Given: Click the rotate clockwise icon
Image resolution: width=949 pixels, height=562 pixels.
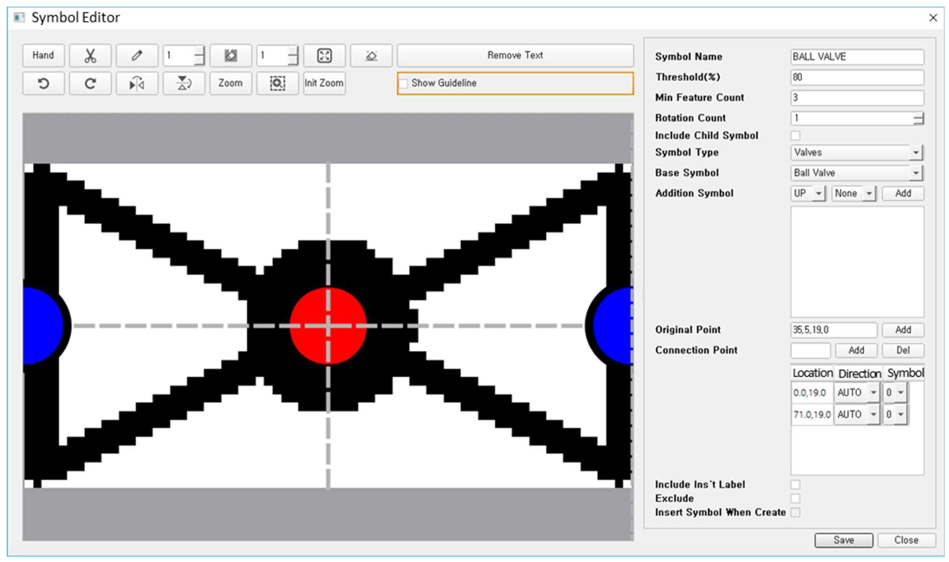Looking at the screenshot, I should (x=90, y=83).
